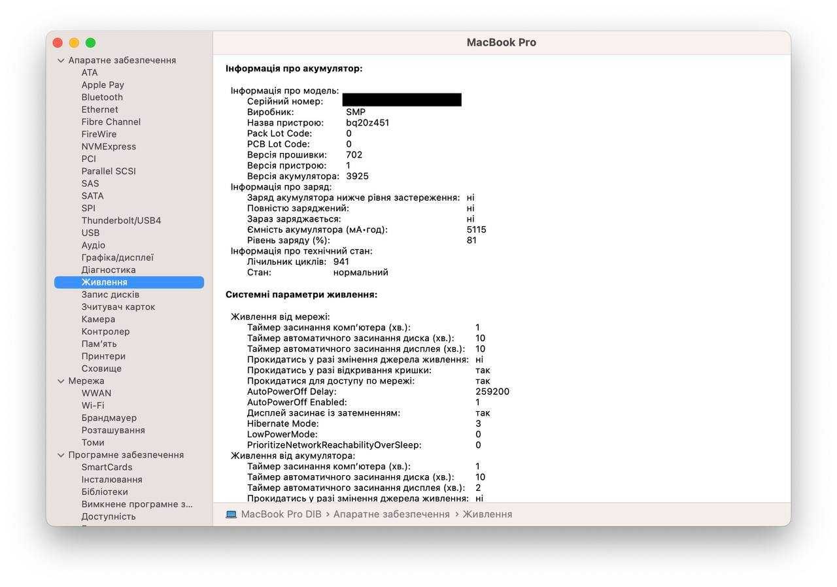The image size is (837, 587).
Task: Click the firmware version value 702
Action: [354, 155]
